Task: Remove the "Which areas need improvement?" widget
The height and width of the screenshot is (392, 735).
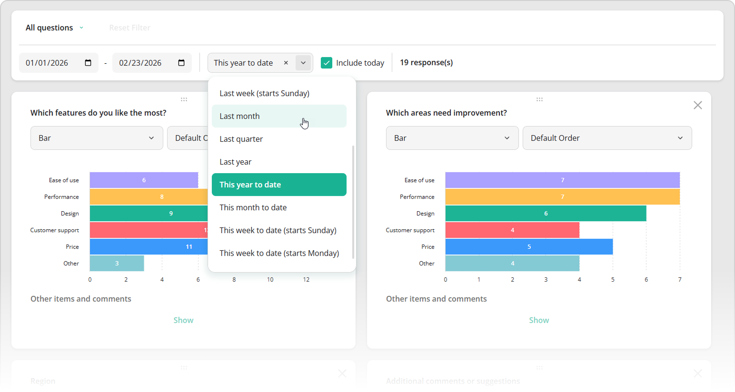Action: click(697, 105)
